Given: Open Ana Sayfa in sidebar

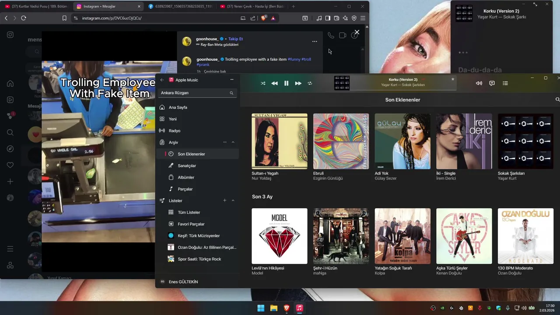Looking at the screenshot, I should coord(197,107).
